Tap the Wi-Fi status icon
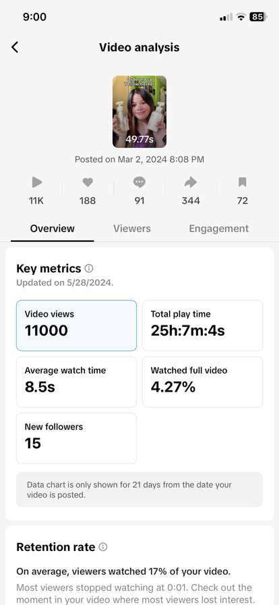This screenshot has height=605, width=279. (x=241, y=17)
